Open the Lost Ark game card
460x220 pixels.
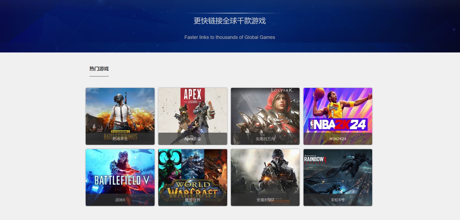265,116
